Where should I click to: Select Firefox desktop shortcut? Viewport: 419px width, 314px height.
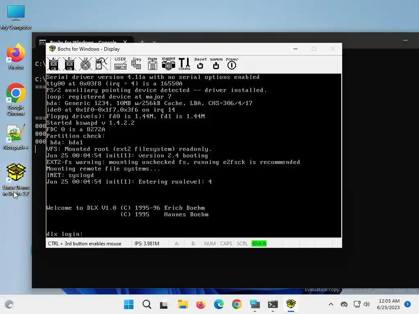pos(16,56)
